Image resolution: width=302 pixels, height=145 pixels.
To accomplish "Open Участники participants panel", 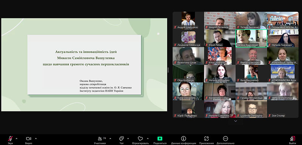I will click(x=100, y=140).
